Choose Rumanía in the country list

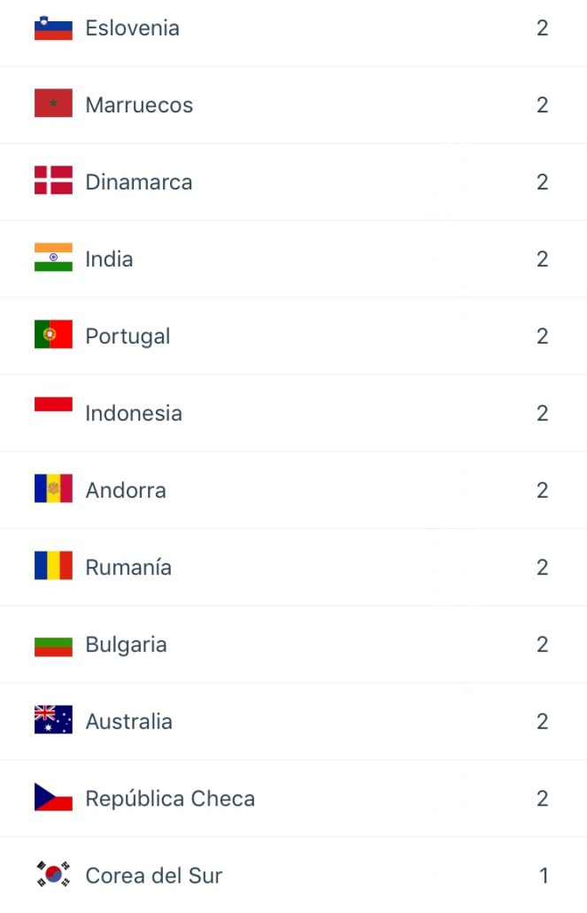pyautogui.click(x=128, y=567)
